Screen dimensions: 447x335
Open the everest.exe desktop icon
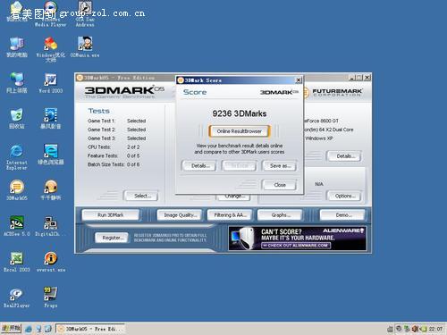(x=51, y=262)
